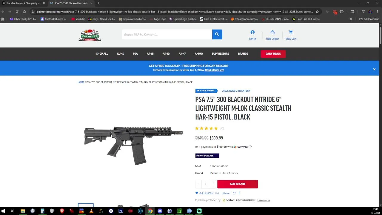Open the Read More Here banner link
The height and width of the screenshot is (215, 382).
tap(214, 70)
